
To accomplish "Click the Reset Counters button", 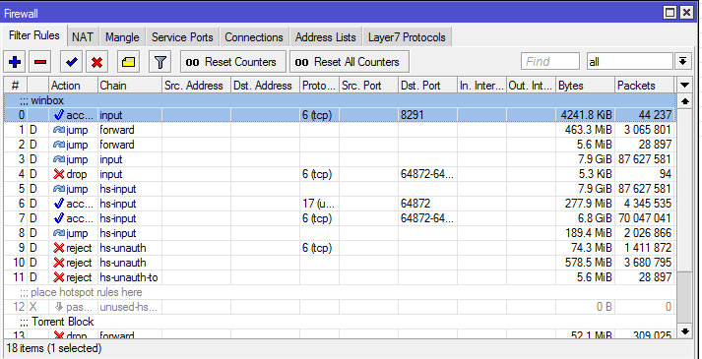I will point(233,62).
